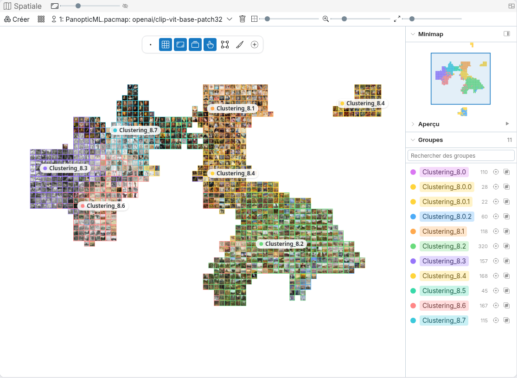This screenshot has width=517, height=378.
Task: Expand the Aperçu section
Action: pyautogui.click(x=413, y=124)
